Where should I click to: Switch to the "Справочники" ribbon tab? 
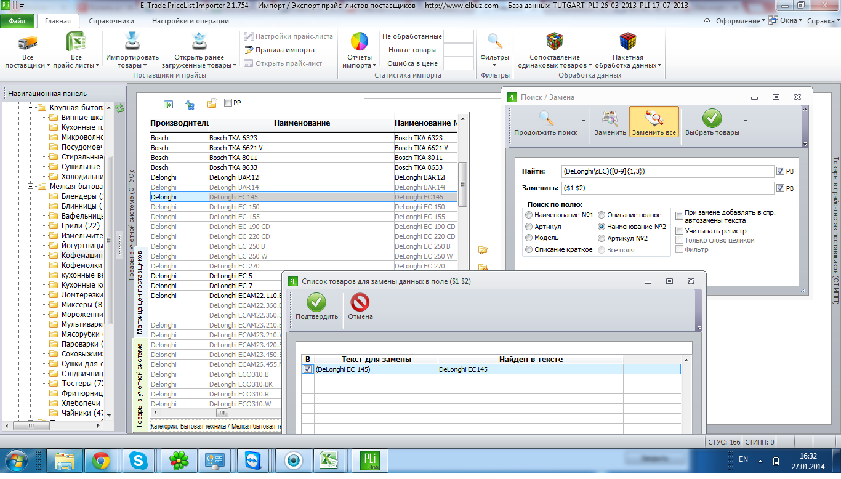[111, 21]
